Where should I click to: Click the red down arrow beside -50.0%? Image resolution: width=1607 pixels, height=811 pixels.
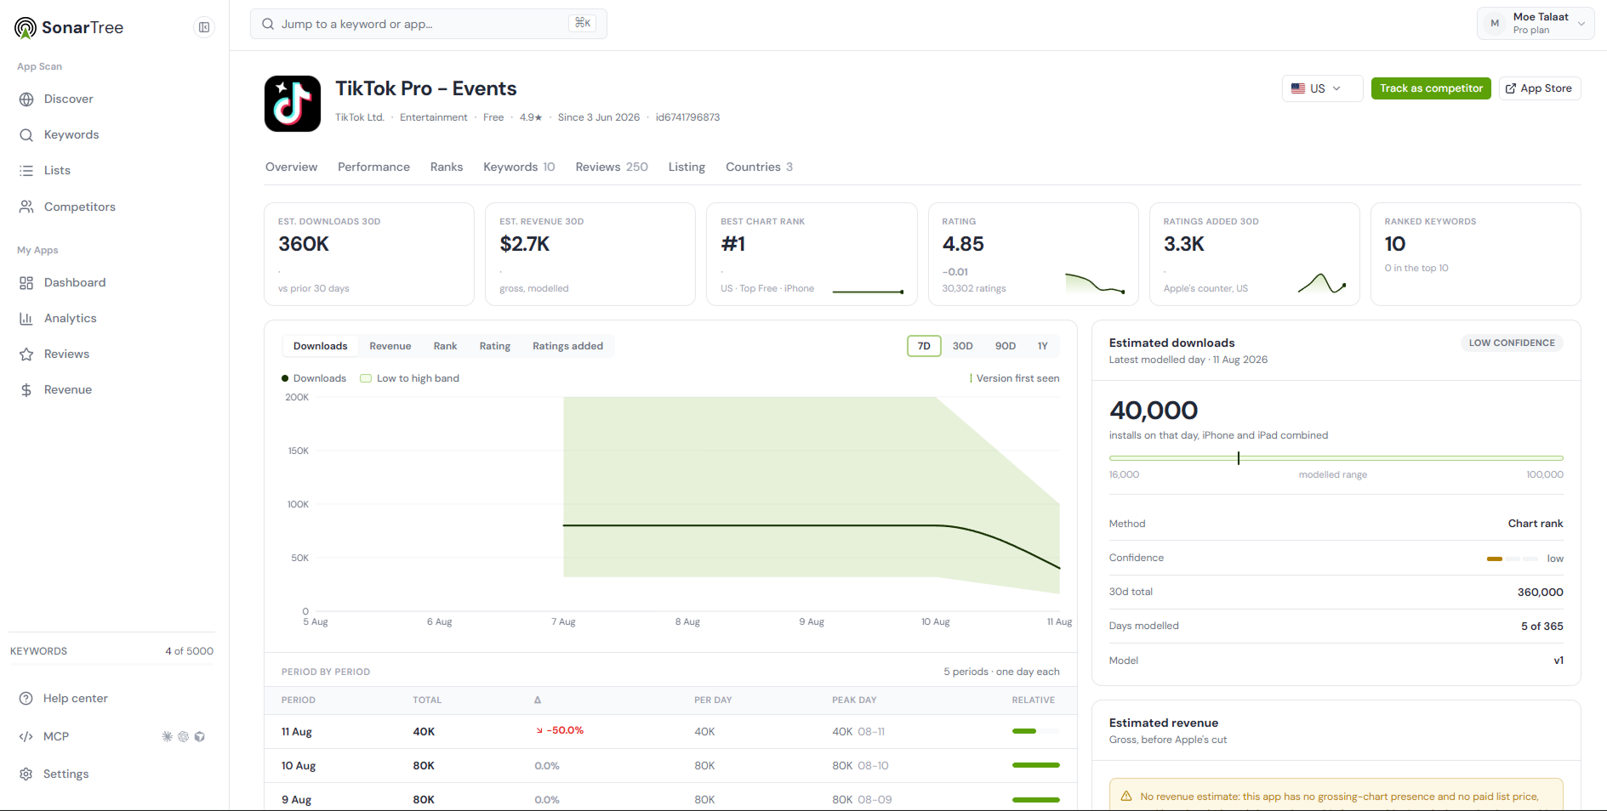click(x=539, y=731)
